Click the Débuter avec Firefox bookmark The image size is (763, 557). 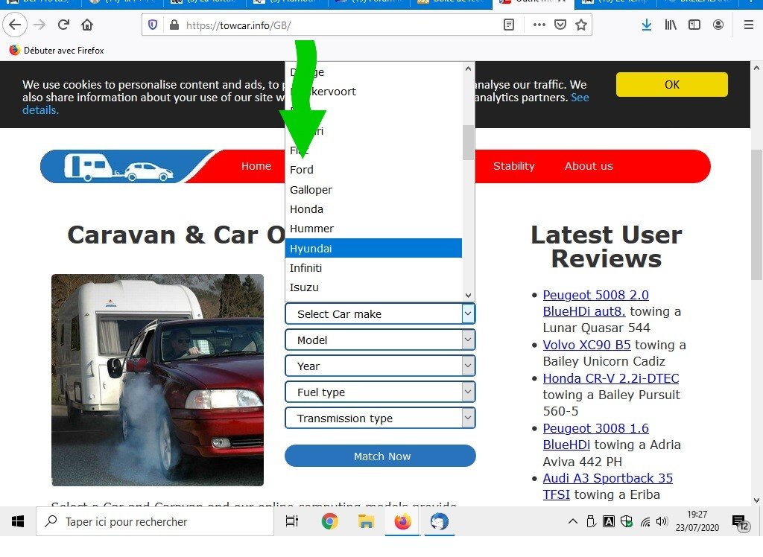tap(57, 51)
